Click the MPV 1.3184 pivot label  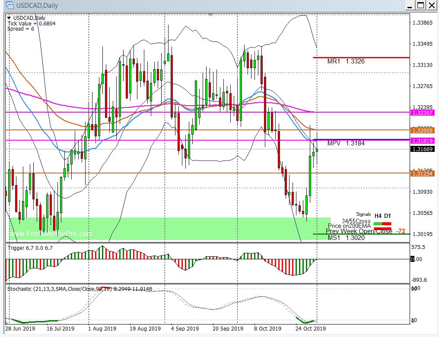346,143
